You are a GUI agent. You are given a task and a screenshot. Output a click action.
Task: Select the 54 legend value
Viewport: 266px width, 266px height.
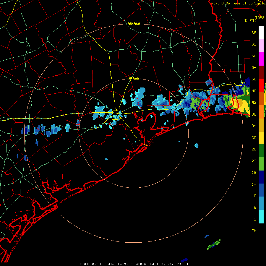(x=254, y=67)
